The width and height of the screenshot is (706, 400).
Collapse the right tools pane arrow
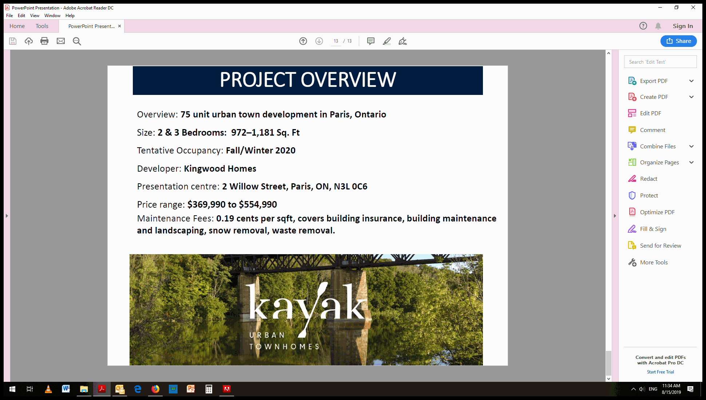[x=615, y=216]
